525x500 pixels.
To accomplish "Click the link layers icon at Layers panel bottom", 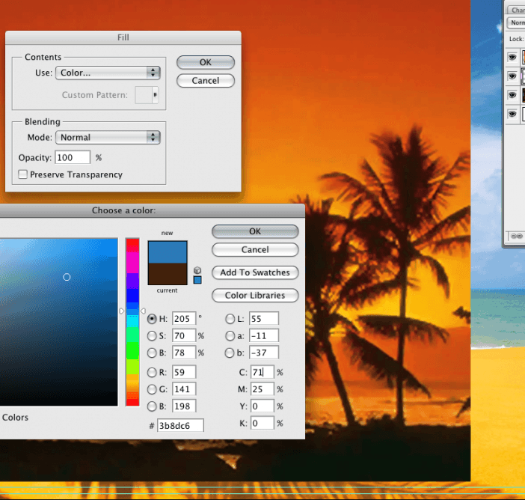I will point(515,236).
